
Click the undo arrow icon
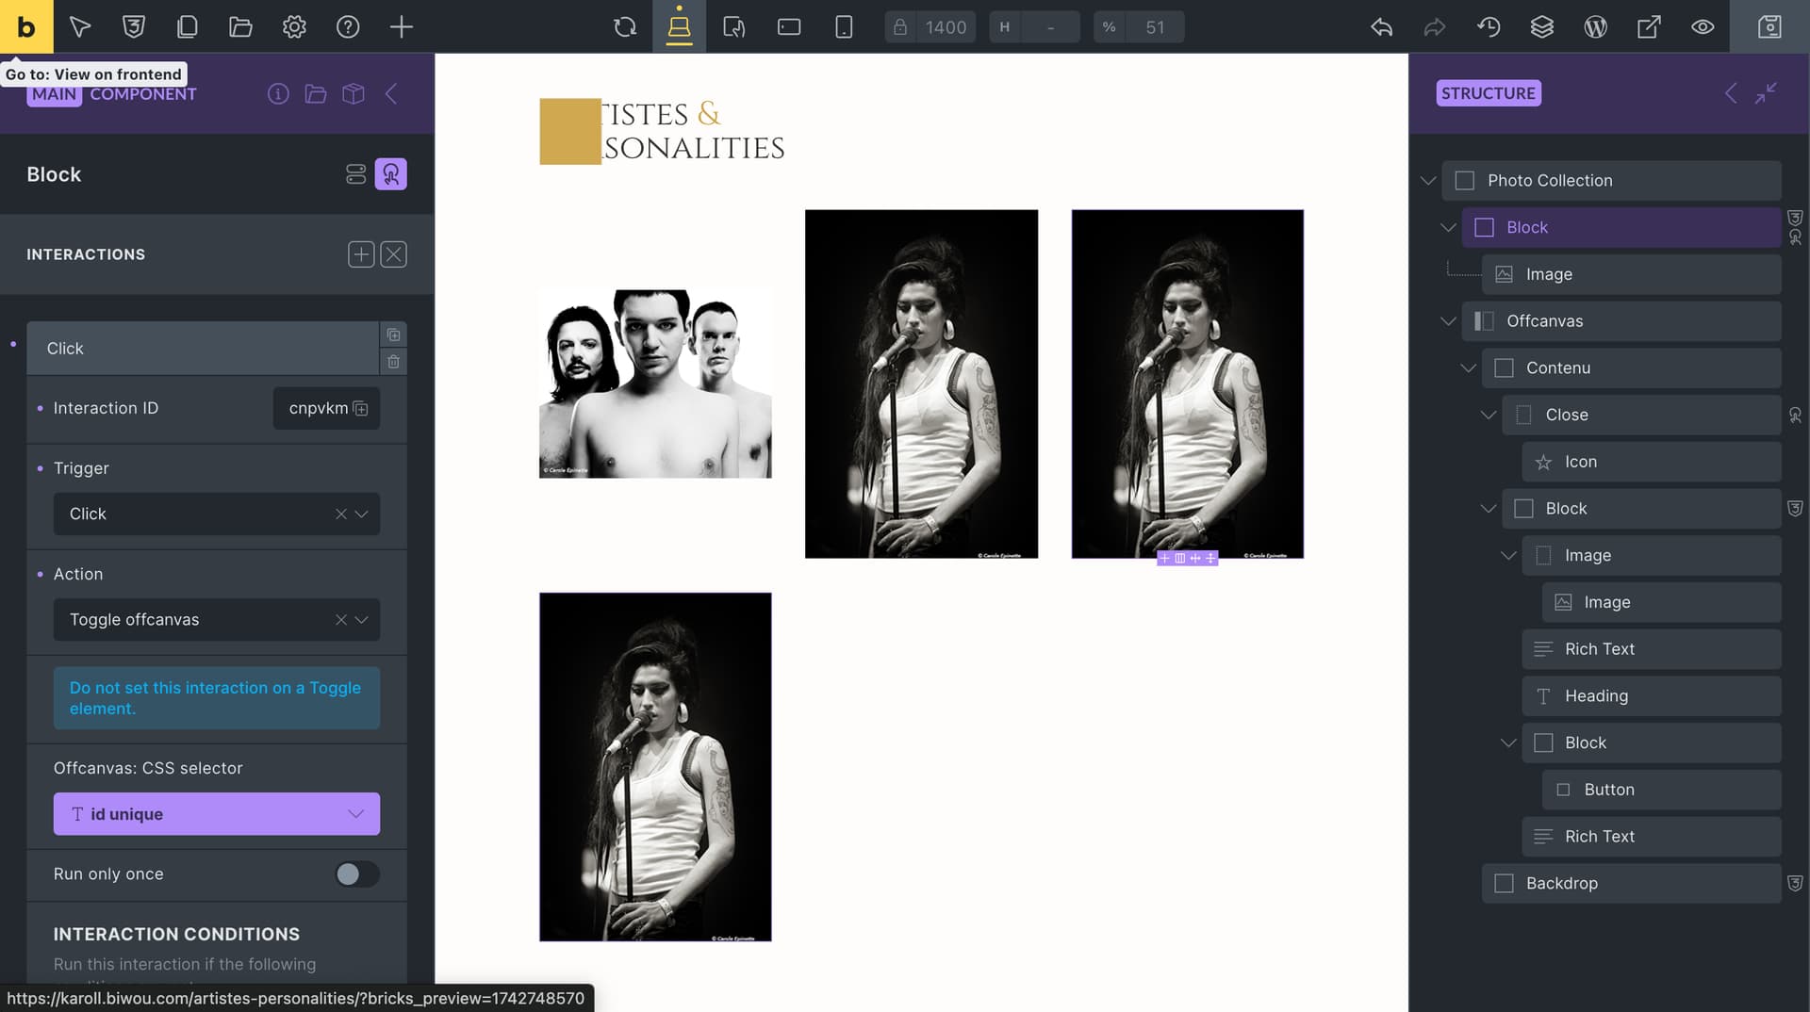point(1381,26)
